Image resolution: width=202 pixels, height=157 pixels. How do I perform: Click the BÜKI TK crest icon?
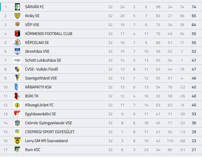click(x=17, y=96)
